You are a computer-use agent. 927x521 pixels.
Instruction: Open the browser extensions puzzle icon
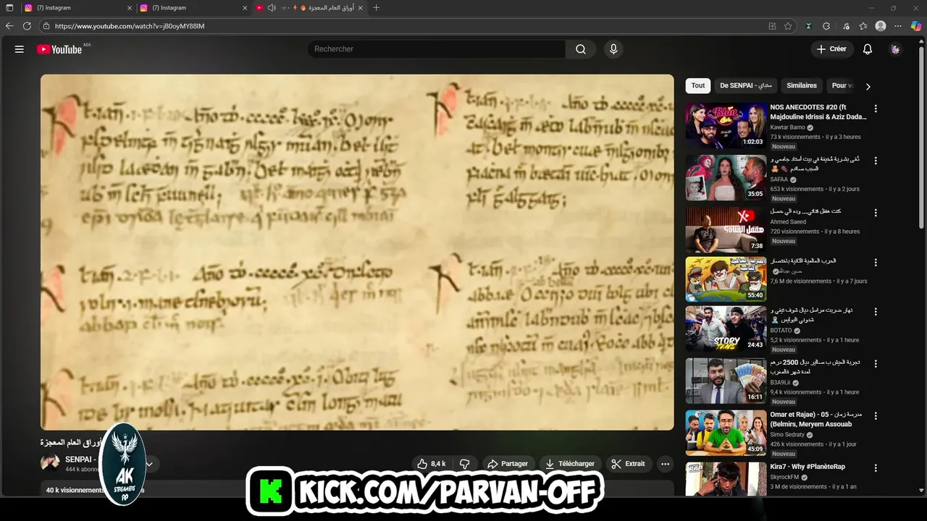click(826, 26)
